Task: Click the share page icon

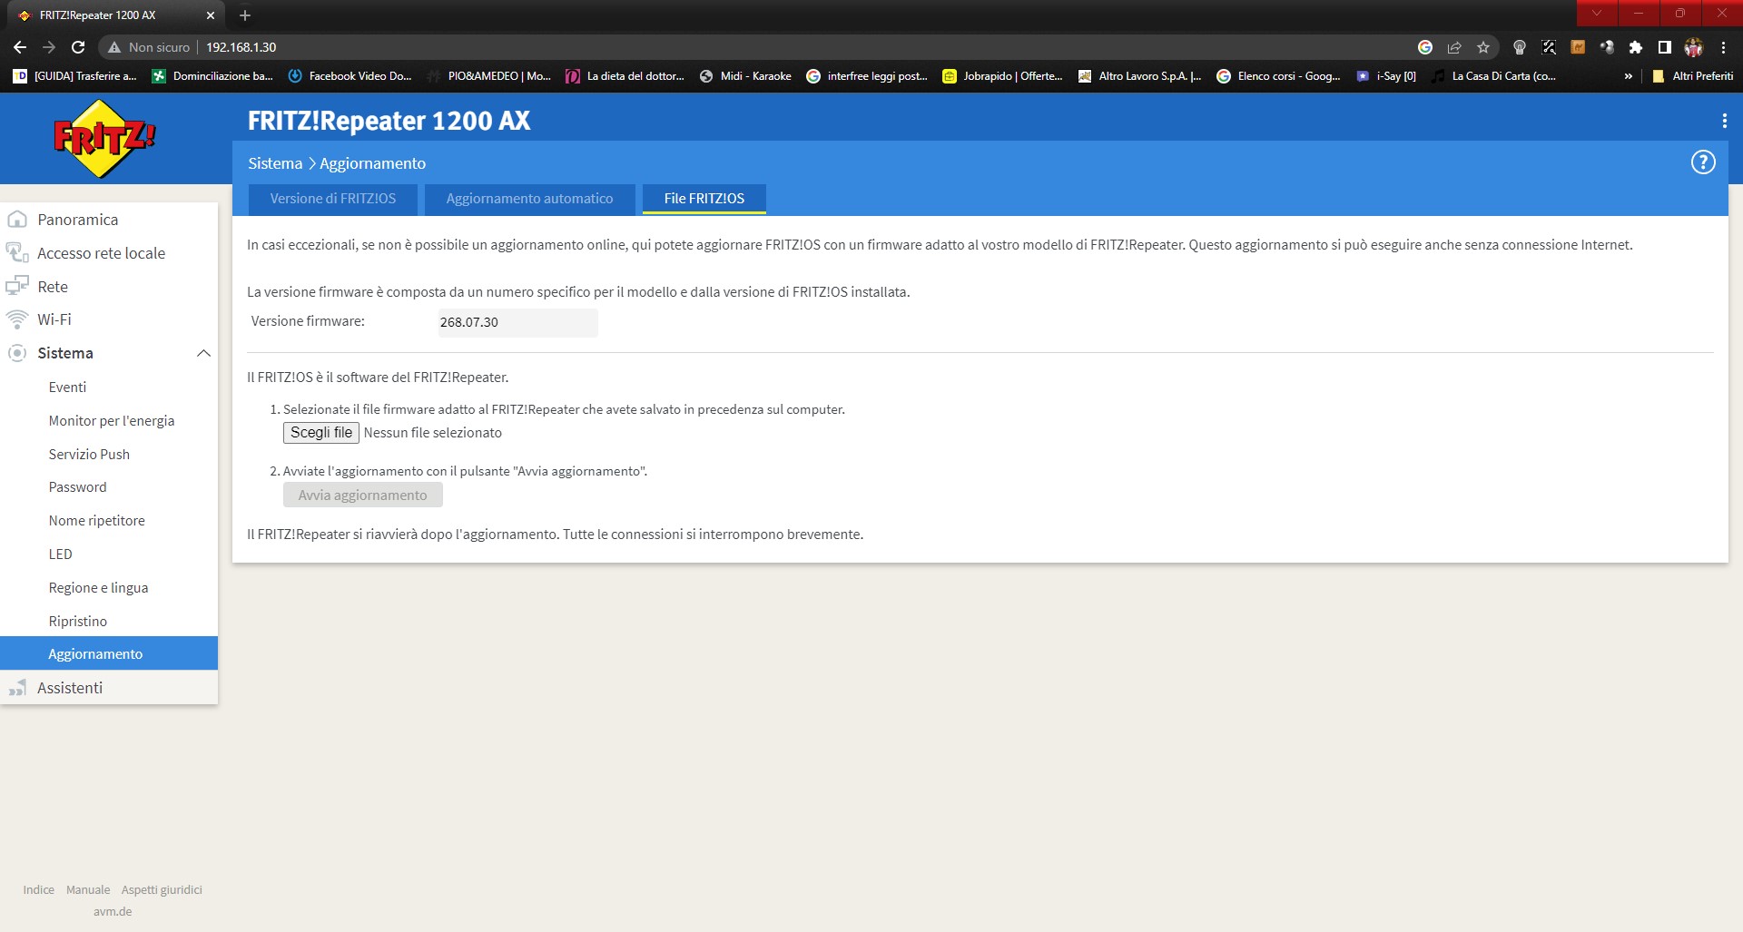Action: [x=1454, y=47]
